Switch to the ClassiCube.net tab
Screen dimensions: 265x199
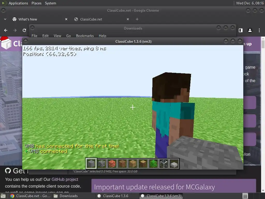(x=102, y=19)
